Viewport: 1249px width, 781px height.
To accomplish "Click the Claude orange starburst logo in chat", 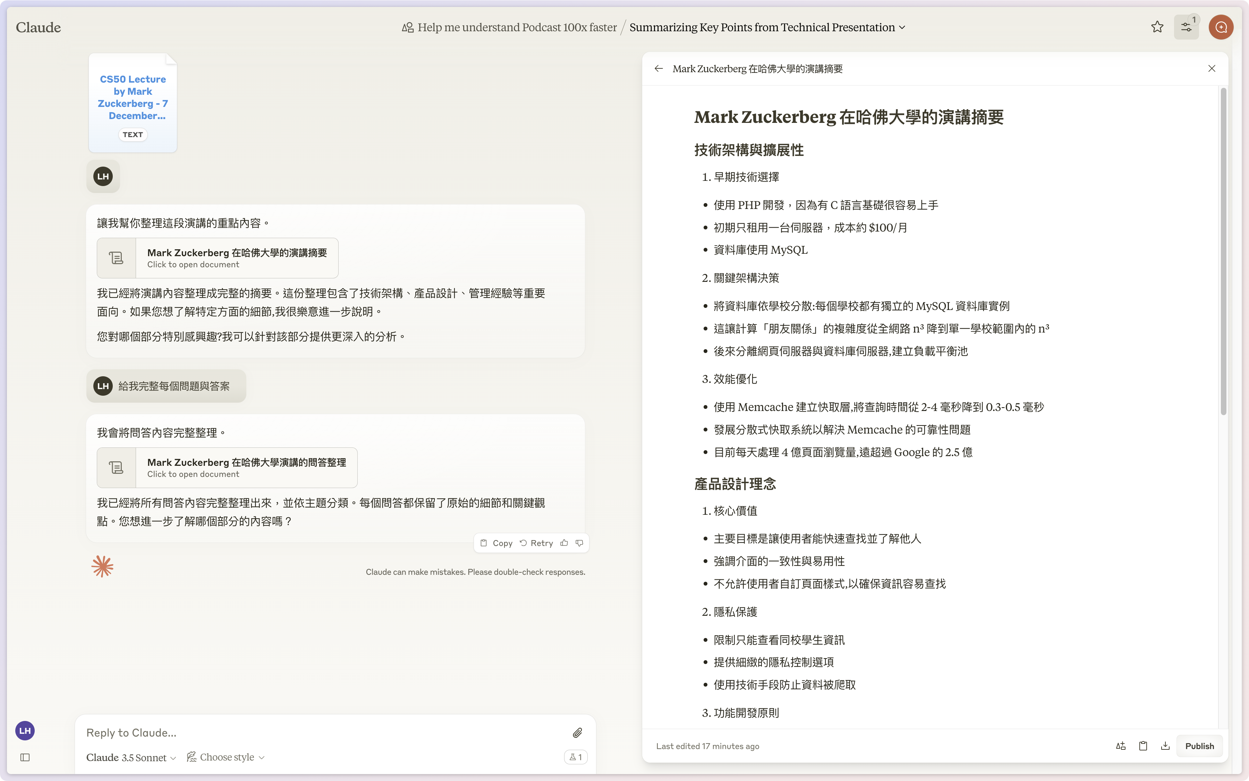I will (x=102, y=566).
